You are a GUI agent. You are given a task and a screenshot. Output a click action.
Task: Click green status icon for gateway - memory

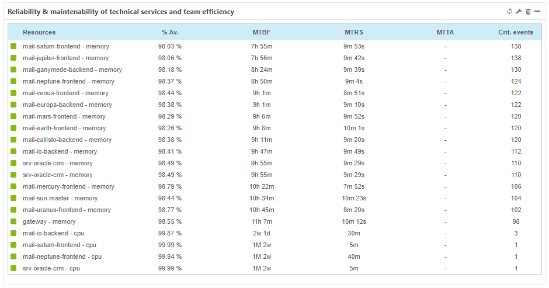(13, 221)
